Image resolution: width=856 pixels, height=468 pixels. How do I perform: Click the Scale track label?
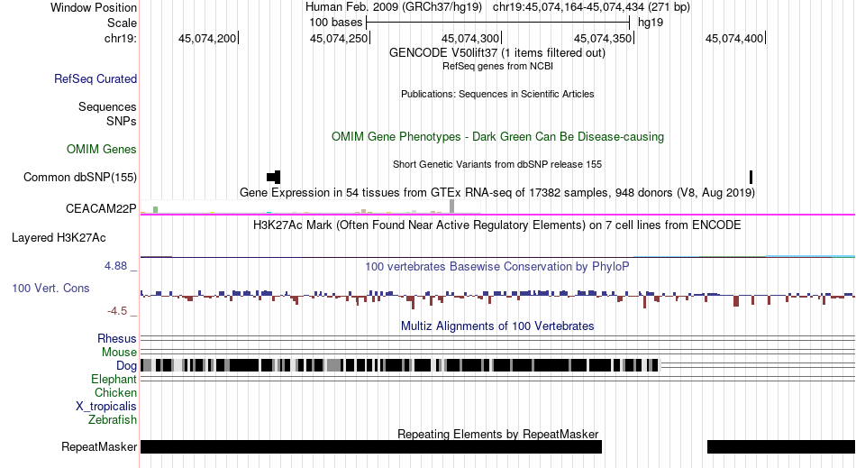coord(122,23)
